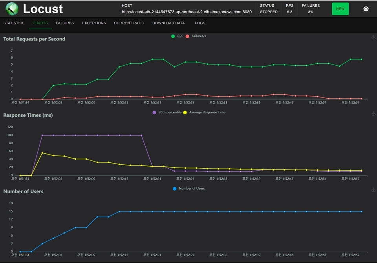Click the STOPPED status value
Screen dimensions: 377x263
click(269, 12)
